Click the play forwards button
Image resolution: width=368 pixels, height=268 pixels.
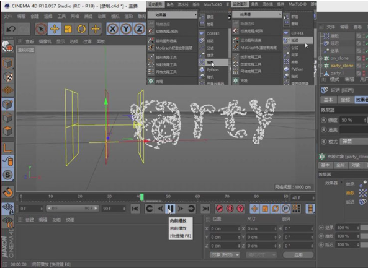coord(170,209)
